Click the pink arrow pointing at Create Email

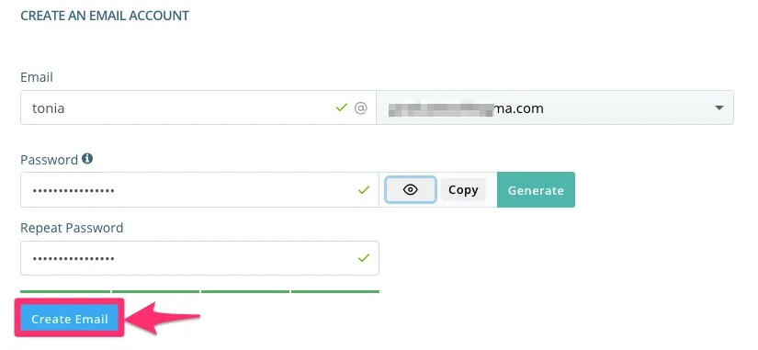tap(163, 318)
